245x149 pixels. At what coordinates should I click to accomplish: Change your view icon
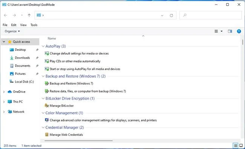click(x=216, y=31)
